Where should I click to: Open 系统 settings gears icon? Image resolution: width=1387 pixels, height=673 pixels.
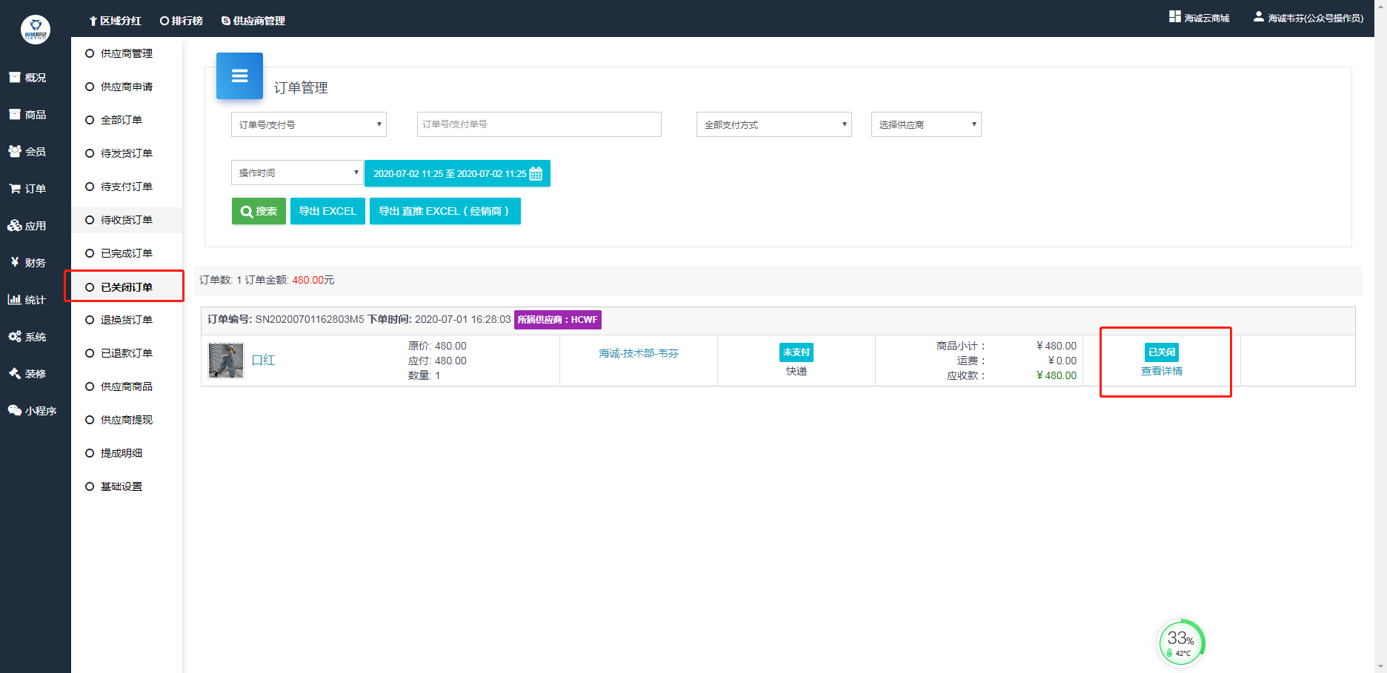[14, 336]
